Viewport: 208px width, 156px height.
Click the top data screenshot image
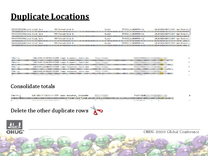click(101, 37)
